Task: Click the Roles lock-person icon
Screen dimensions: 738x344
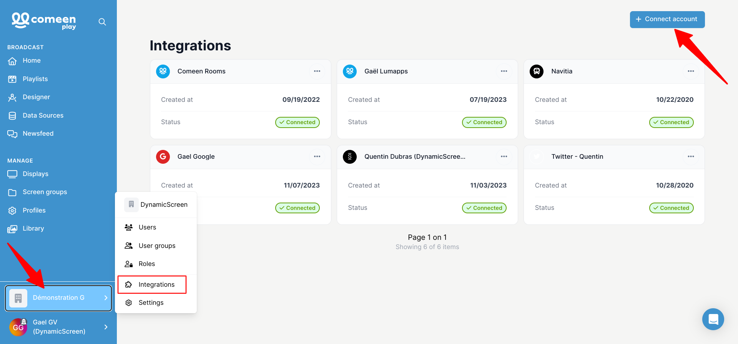Action: click(129, 264)
